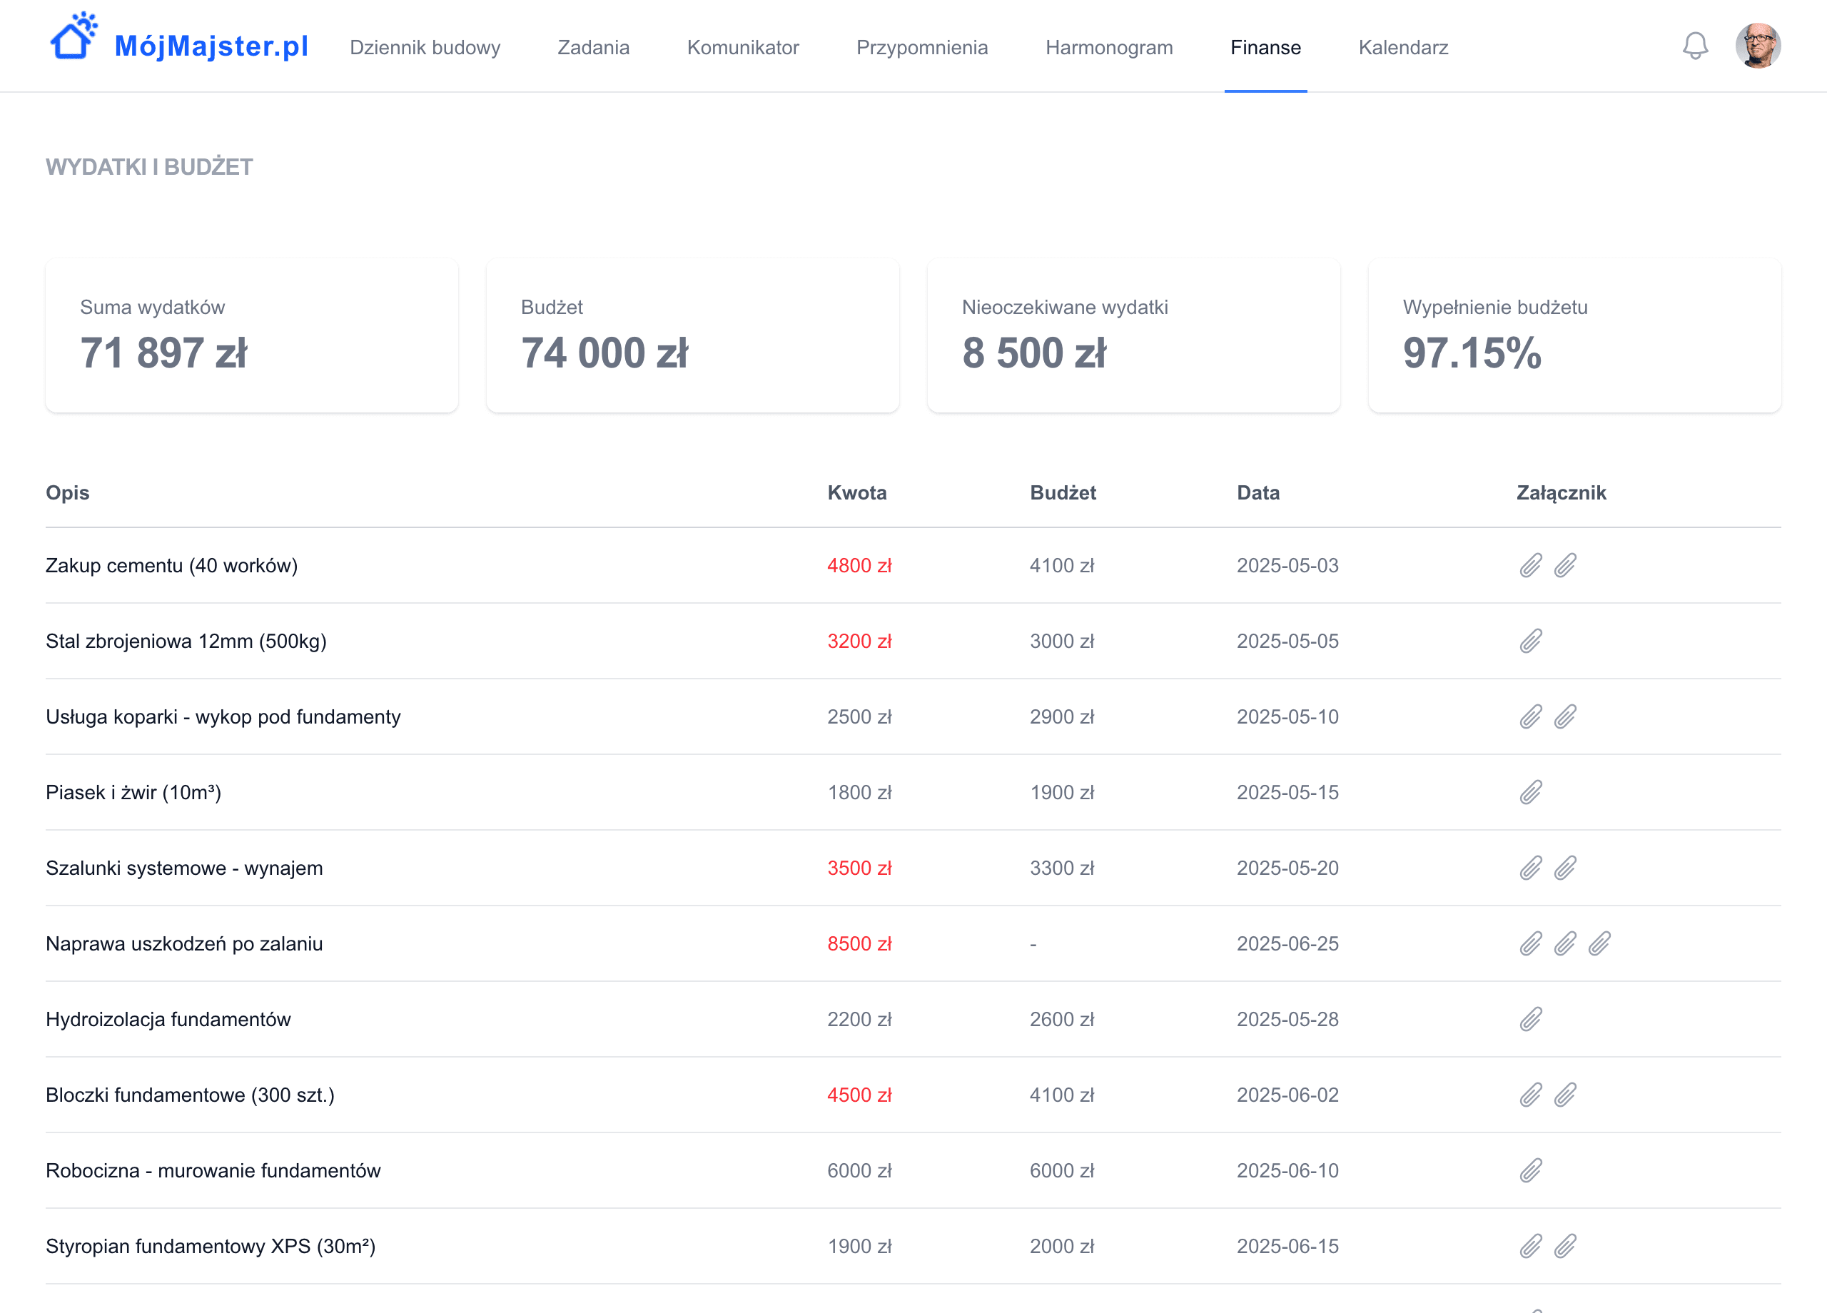
Task: Open first attachment for Zakup cementu
Action: [1531, 565]
